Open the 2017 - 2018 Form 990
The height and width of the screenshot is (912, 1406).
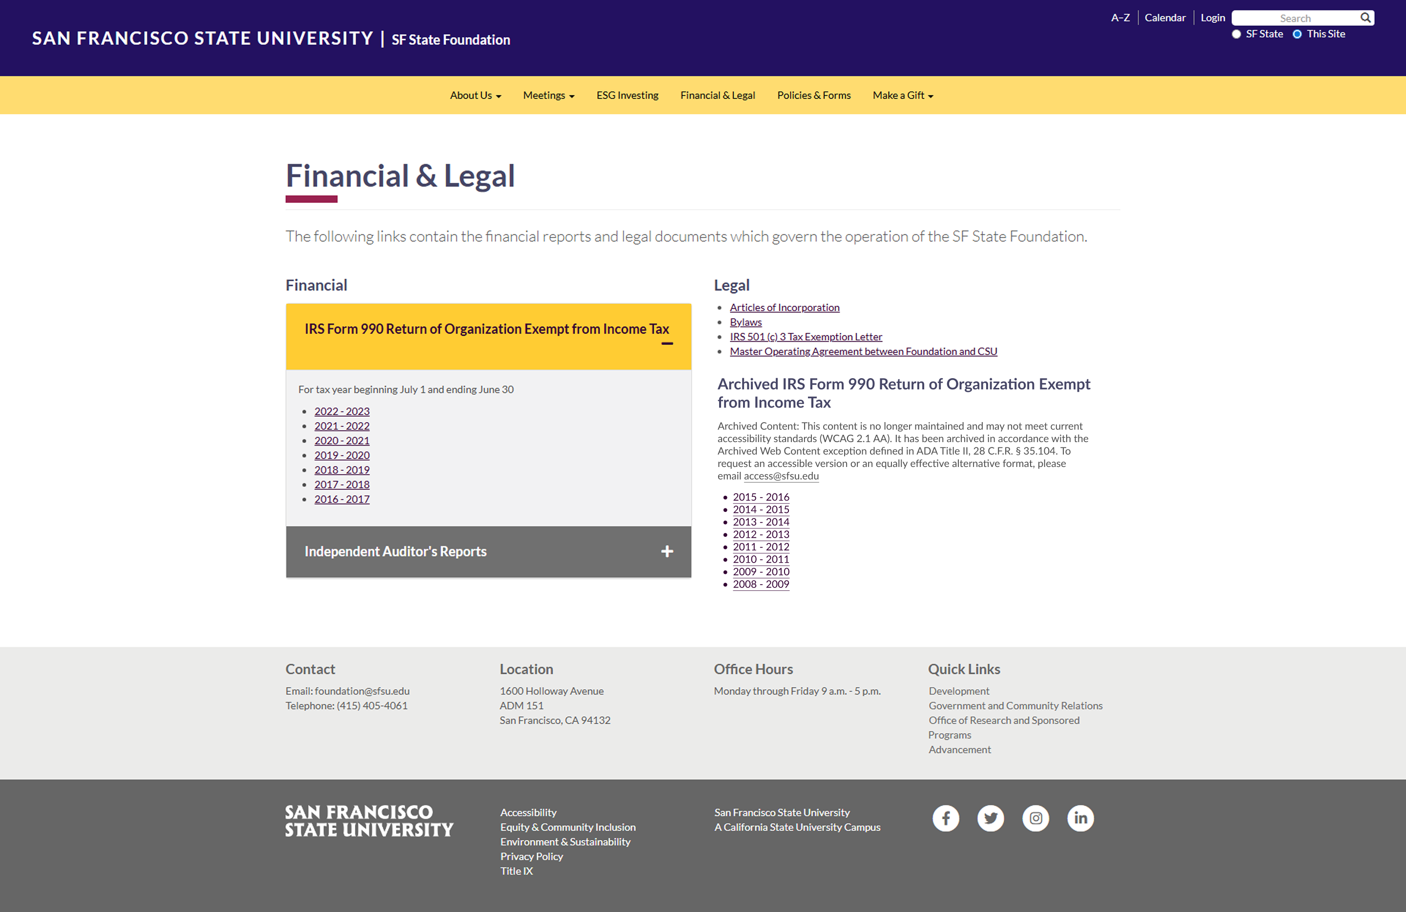pyautogui.click(x=342, y=485)
